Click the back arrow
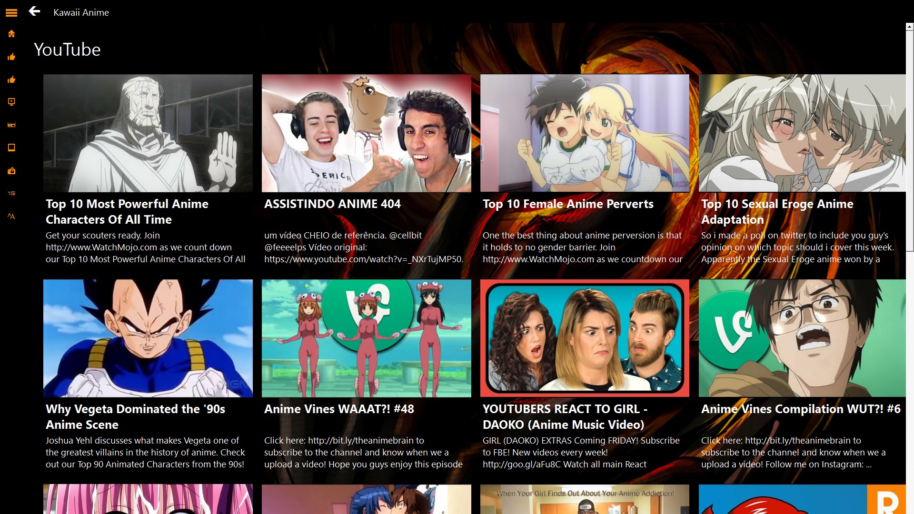Viewport: 914px width, 514px height. [x=34, y=11]
